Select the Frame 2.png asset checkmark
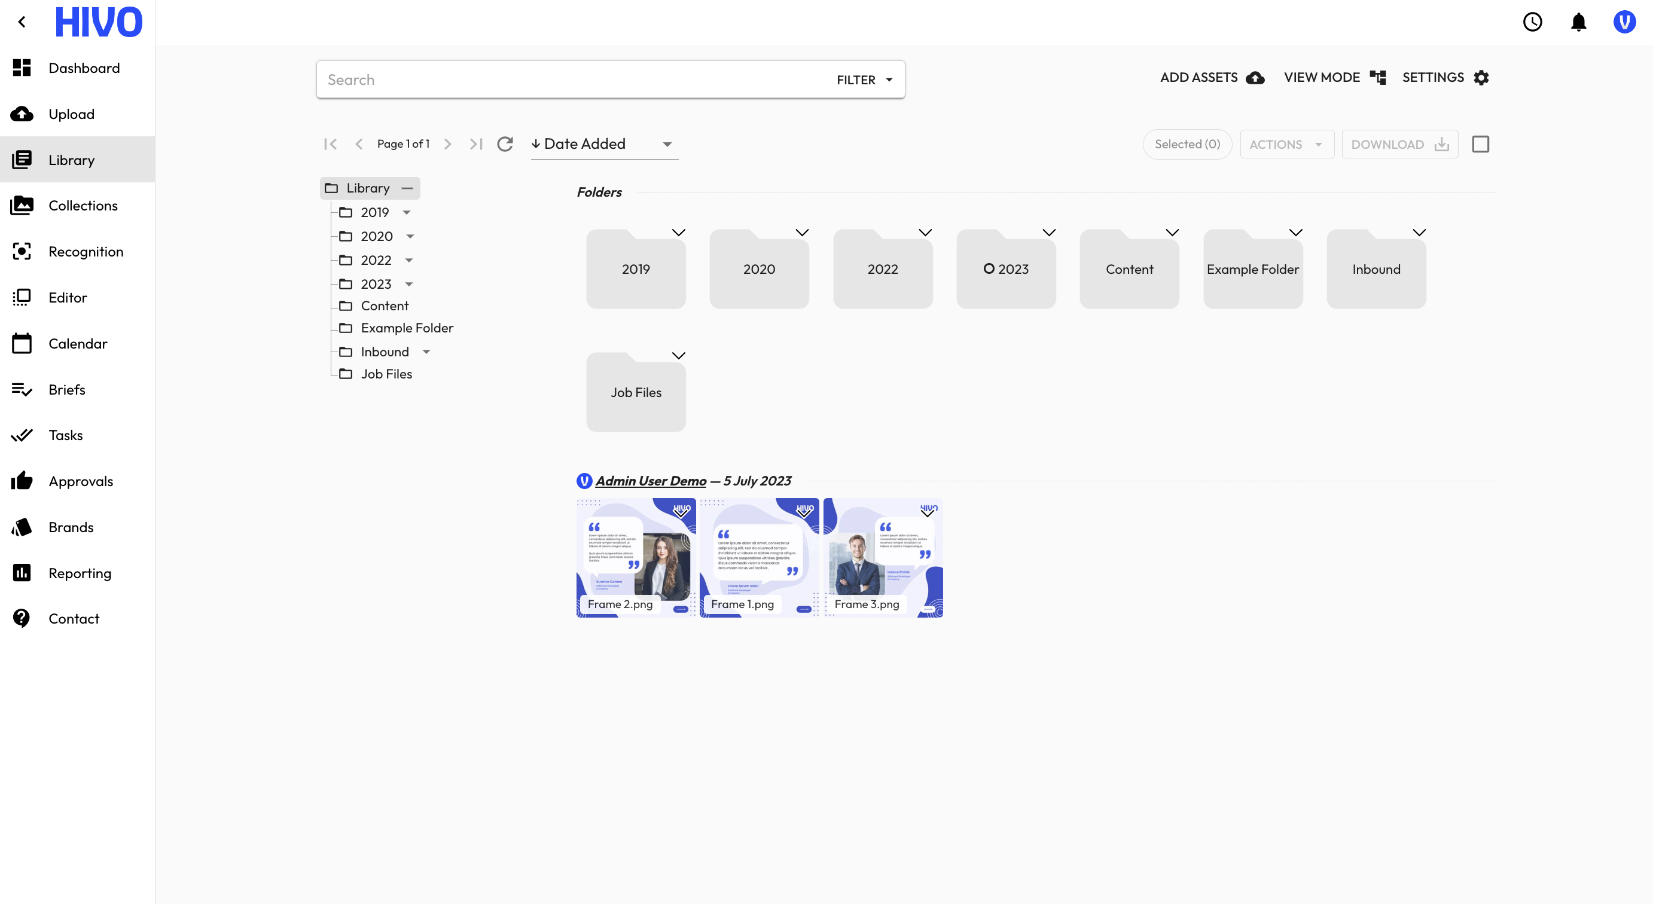This screenshot has height=904, width=1653. pos(680,512)
